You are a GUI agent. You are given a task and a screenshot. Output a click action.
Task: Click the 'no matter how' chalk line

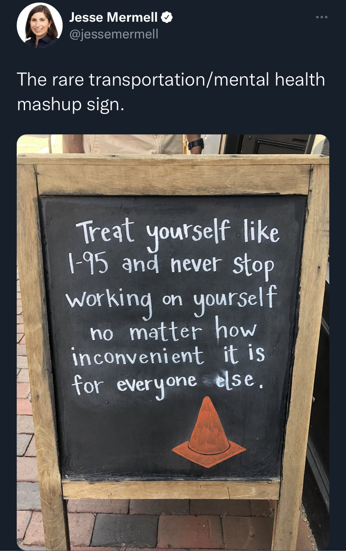coord(173,331)
